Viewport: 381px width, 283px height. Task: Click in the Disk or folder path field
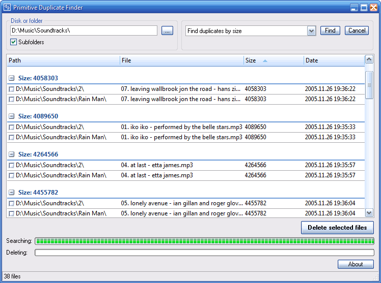84,30
